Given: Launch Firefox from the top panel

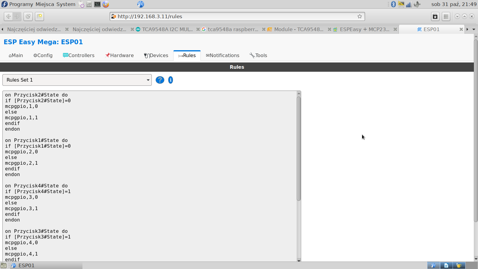Looking at the screenshot, I should (x=106, y=4).
